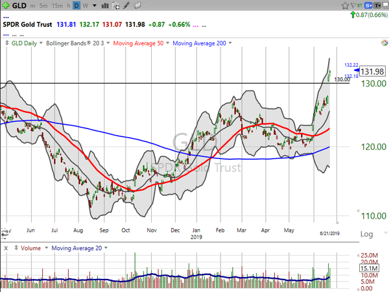This screenshot has width=389, height=292.
Task: Click the up-down arrows beside GLD Daily
Action: pos(7,43)
